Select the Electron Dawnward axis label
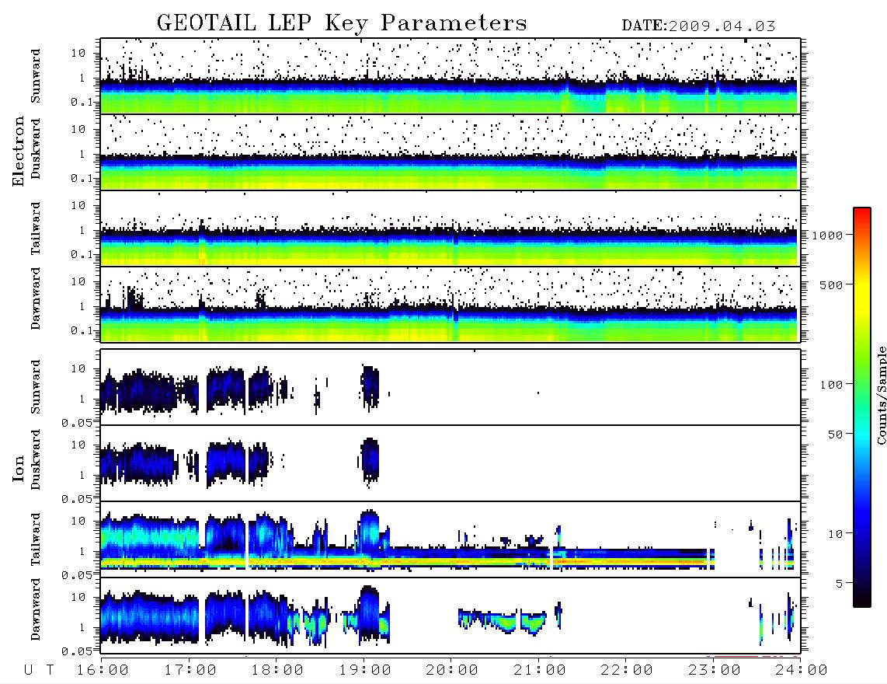The width and height of the screenshot is (887, 684). click(36, 299)
